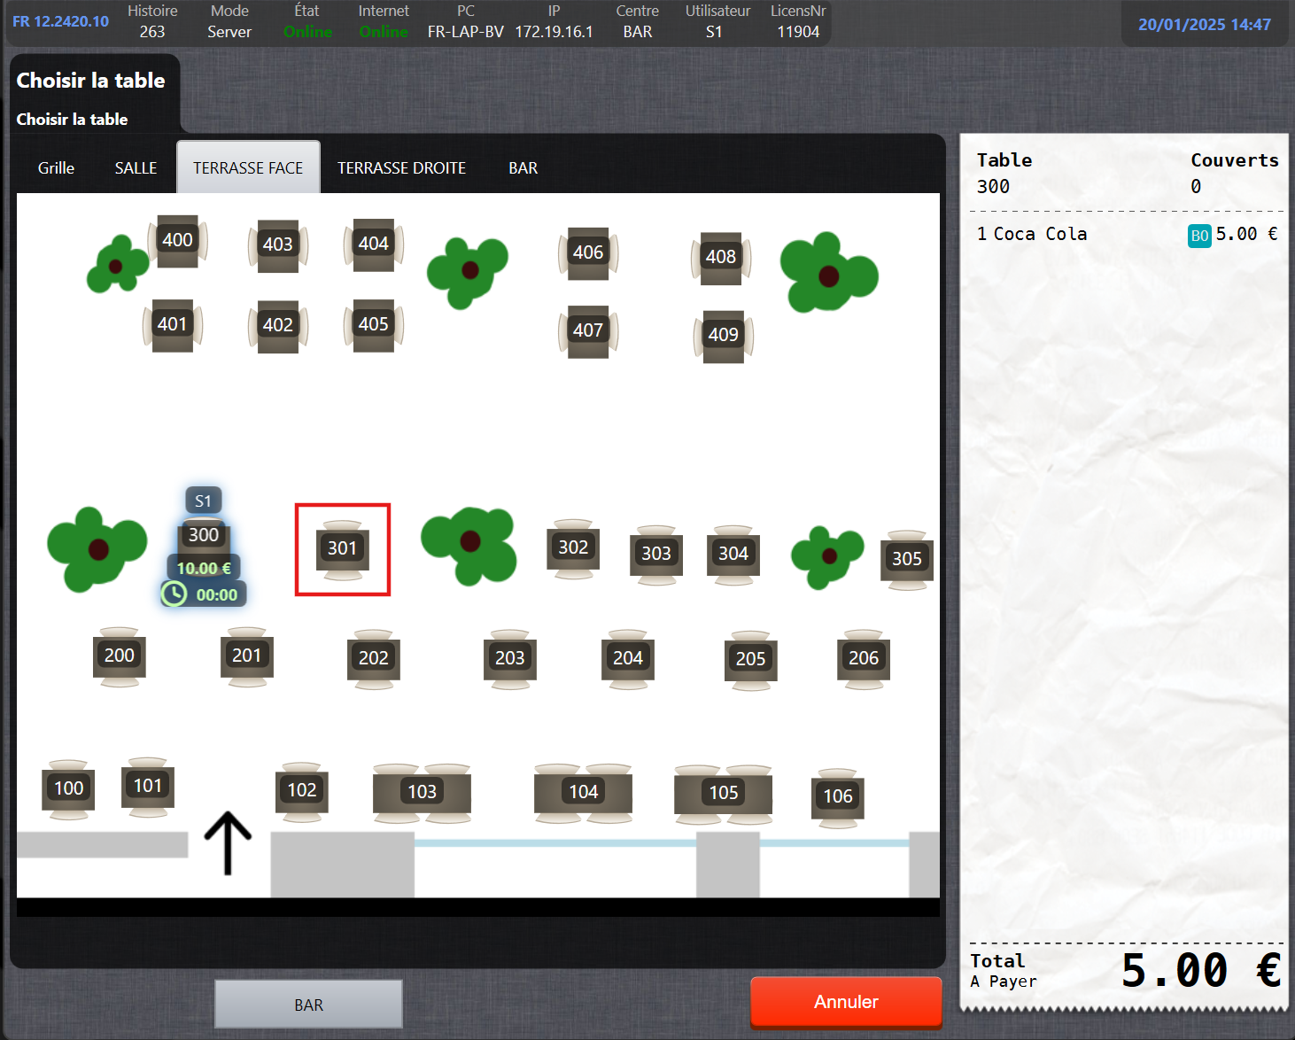Viewport: 1295px width, 1040px height.
Task: Switch to the Grille tab
Action: coord(56,168)
